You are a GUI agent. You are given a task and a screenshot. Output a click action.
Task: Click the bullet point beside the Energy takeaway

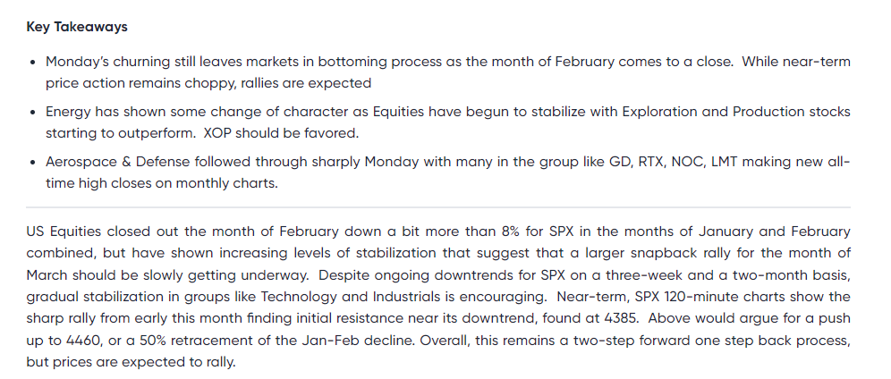point(33,113)
